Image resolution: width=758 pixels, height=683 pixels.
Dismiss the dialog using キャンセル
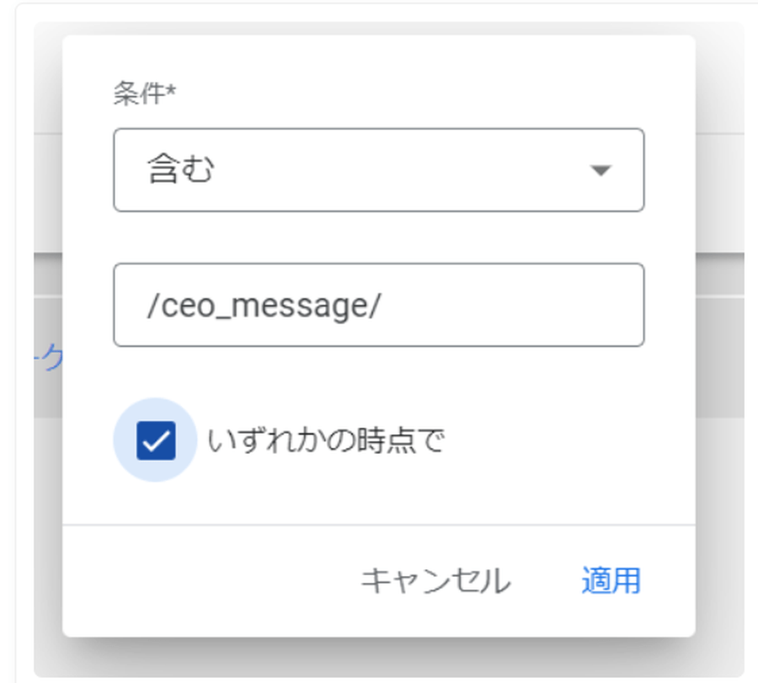tap(435, 580)
